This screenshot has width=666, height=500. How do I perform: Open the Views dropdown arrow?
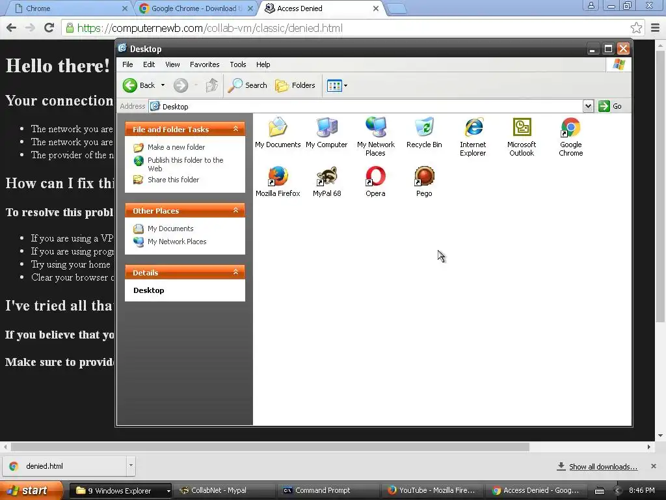point(346,85)
